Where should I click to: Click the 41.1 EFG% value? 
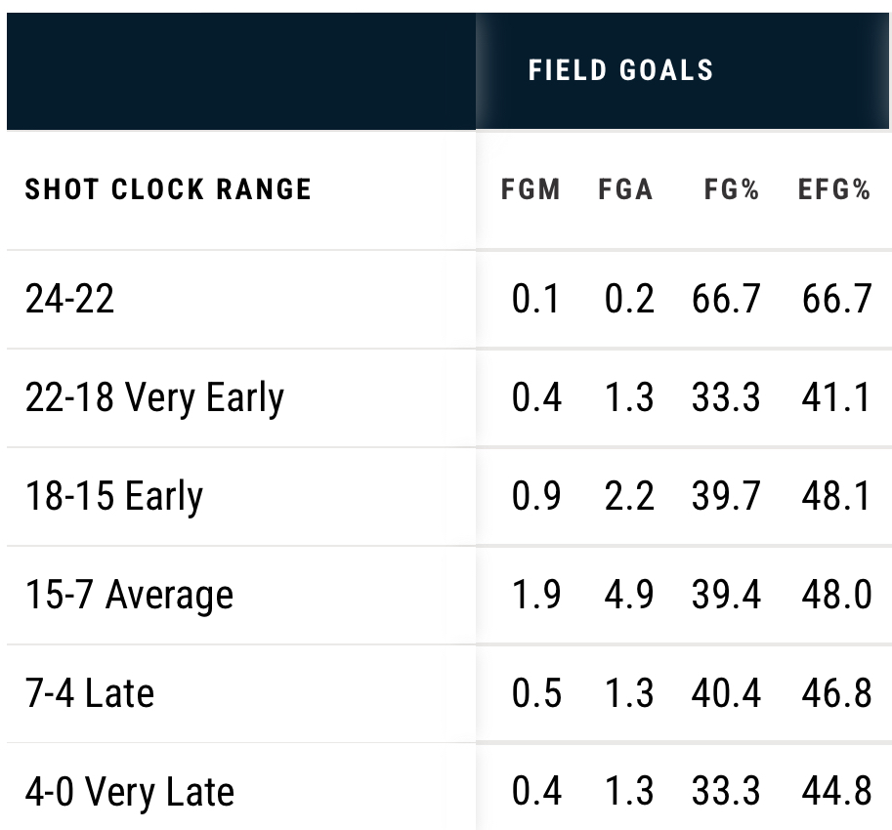pyautogui.click(x=836, y=397)
